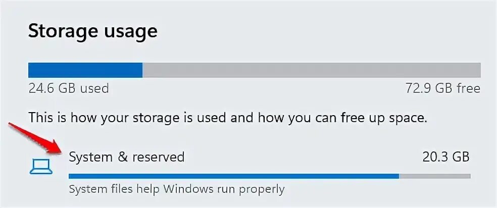Image resolution: width=497 pixels, height=208 pixels.
Task: Click the System files help Windows run properly description
Action: pos(176,190)
